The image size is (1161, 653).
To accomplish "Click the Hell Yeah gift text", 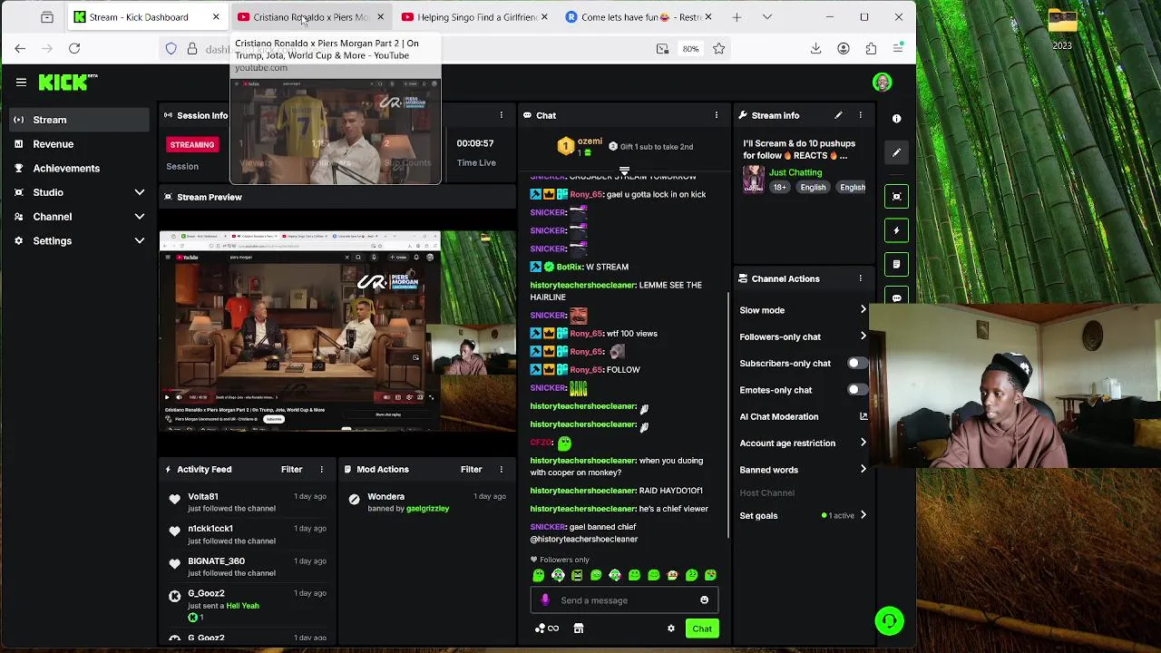I will (x=242, y=606).
